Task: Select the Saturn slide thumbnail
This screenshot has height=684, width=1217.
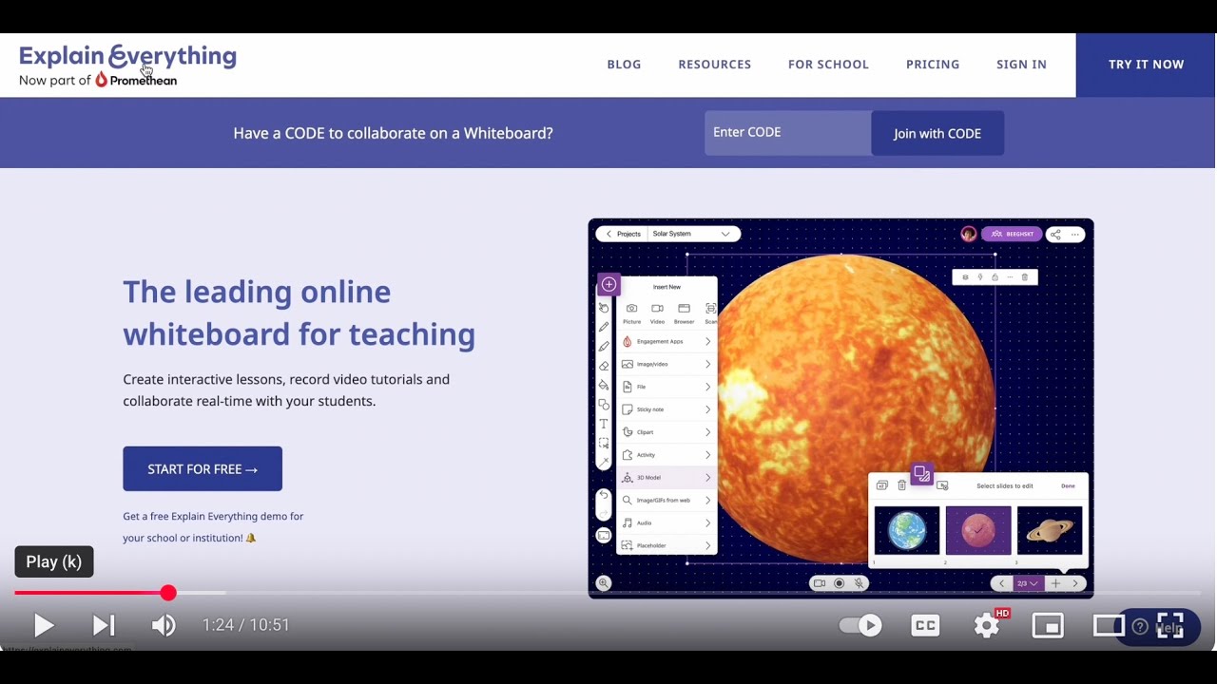Action: click(1050, 530)
